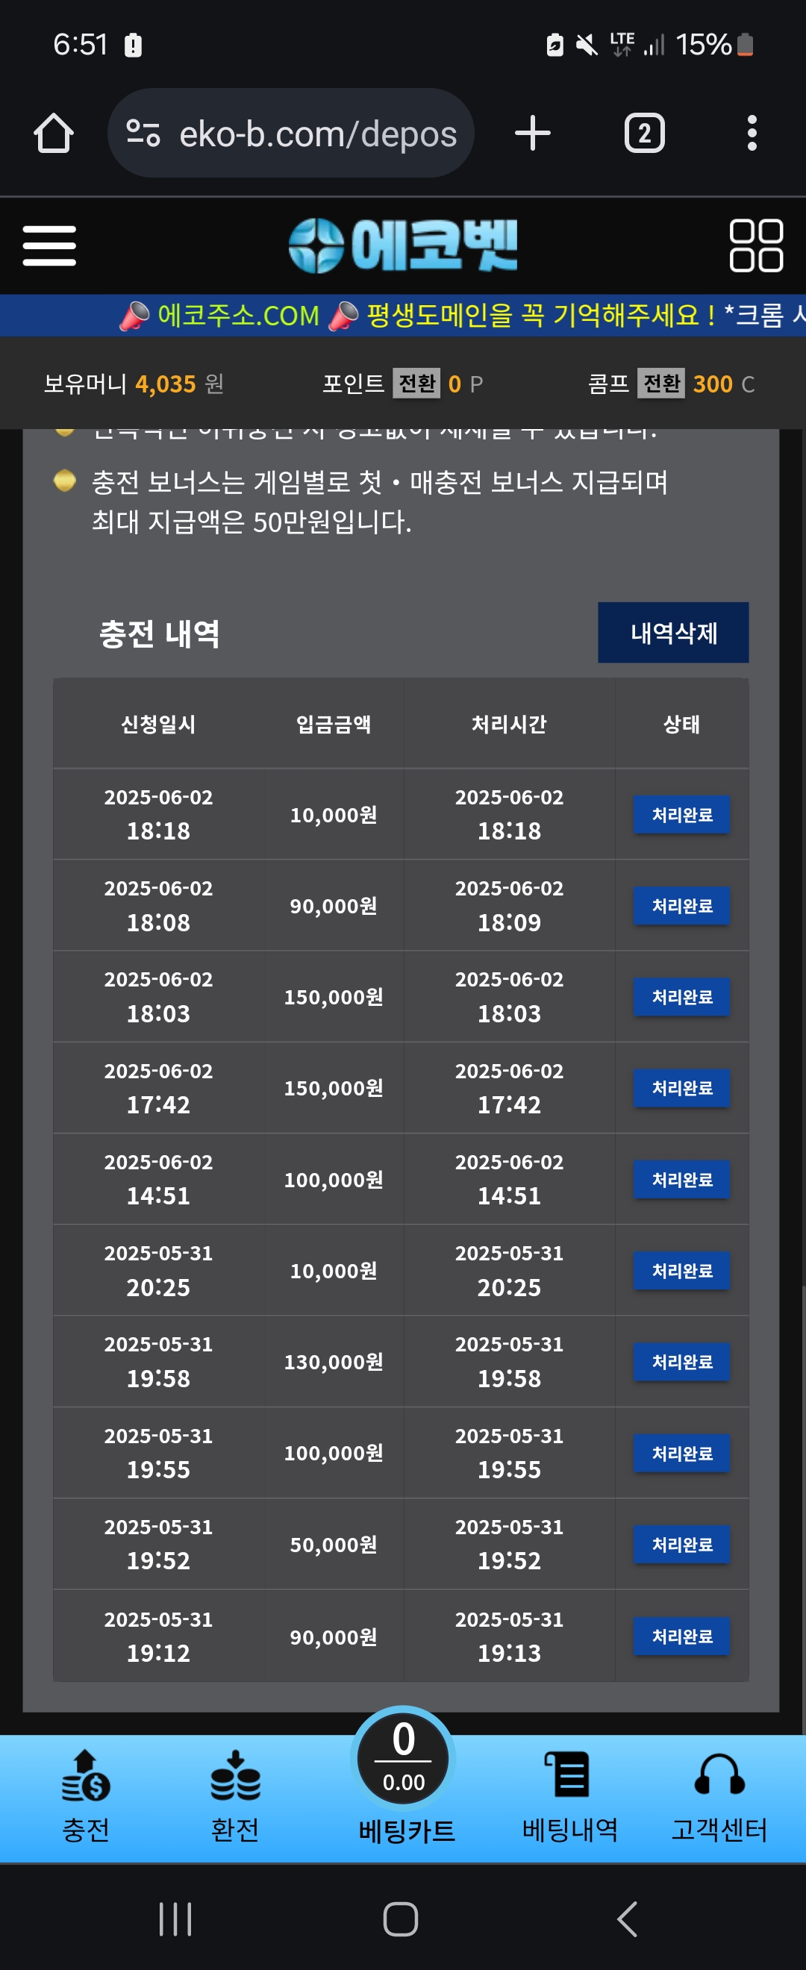
Task: Tap the 에코벳 logo
Action: point(403,246)
